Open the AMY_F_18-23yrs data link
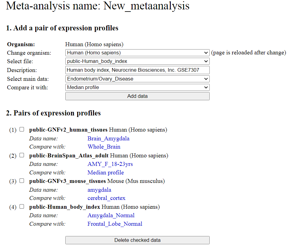The width and height of the screenshot is (289, 247). pyautogui.click(x=110, y=164)
